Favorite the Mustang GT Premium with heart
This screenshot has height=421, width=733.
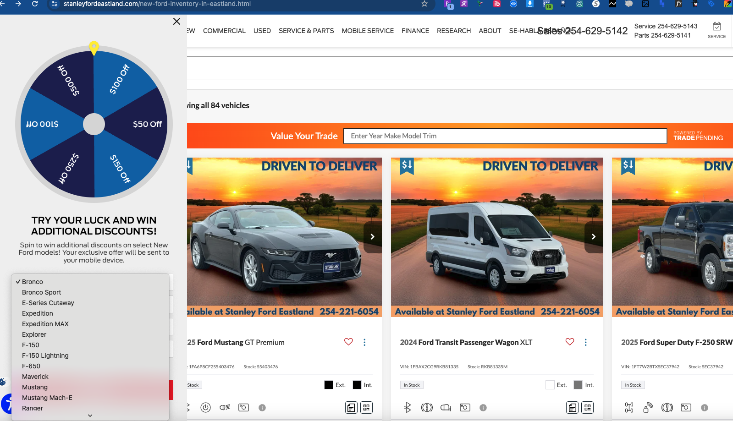[x=348, y=342]
